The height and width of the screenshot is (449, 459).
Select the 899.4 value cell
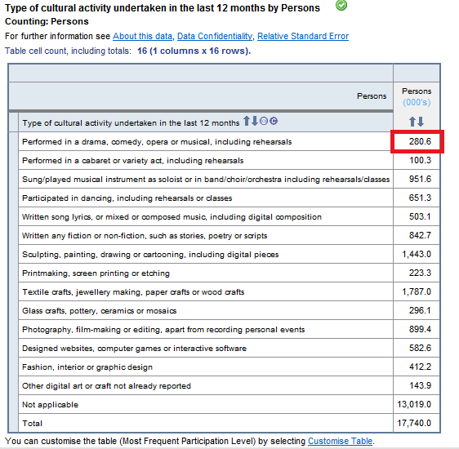pyautogui.click(x=417, y=329)
